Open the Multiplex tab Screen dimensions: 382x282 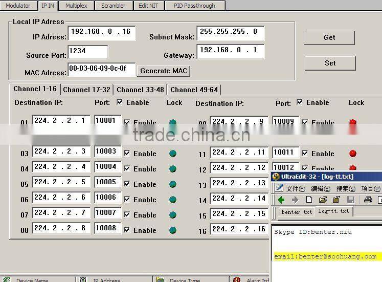(76, 5)
